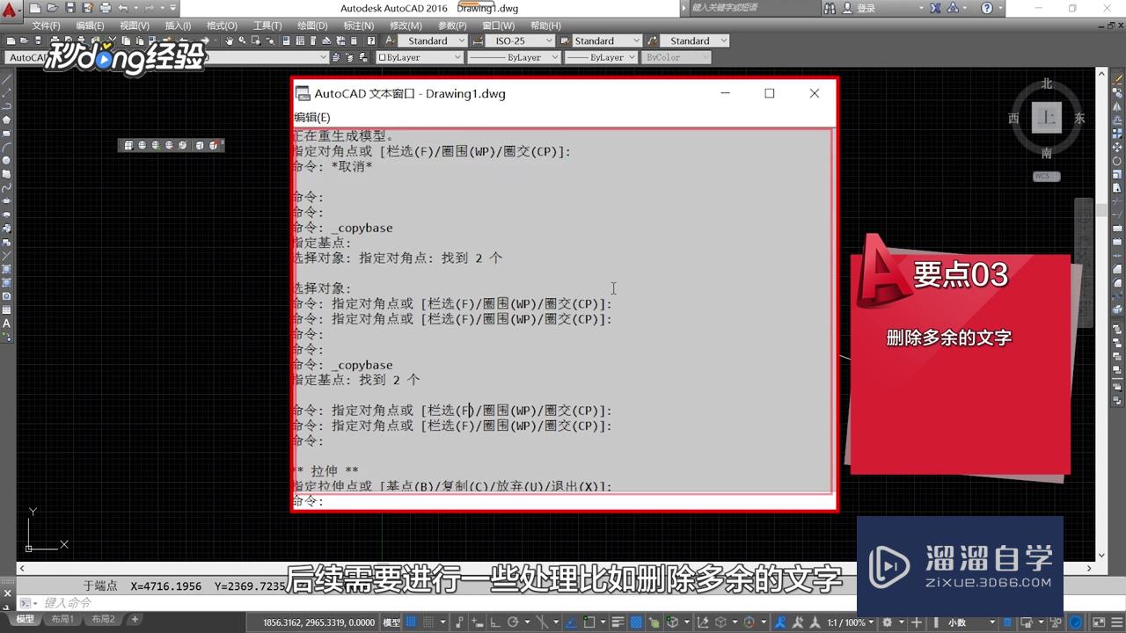1126x633 pixels.
Task: Select the Circle tool in draw toolbar
Action: (7, 160)
